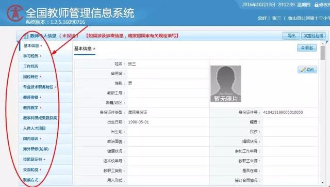The image size is (330, 187).
Task: Click the 未报送 status text
Action: pyautogui.click(x=69, y=36)
